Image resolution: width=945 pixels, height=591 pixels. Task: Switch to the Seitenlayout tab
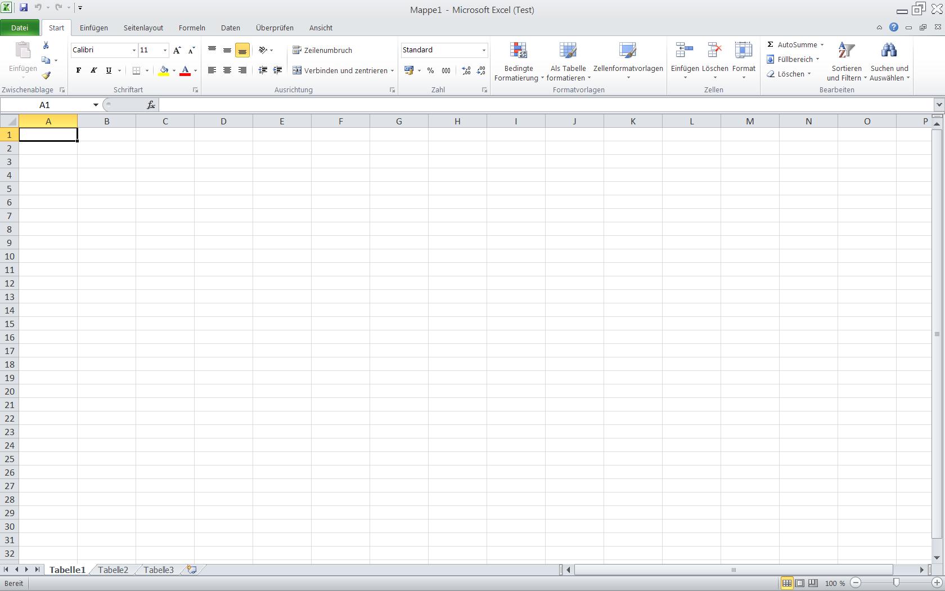coord(143,28)
